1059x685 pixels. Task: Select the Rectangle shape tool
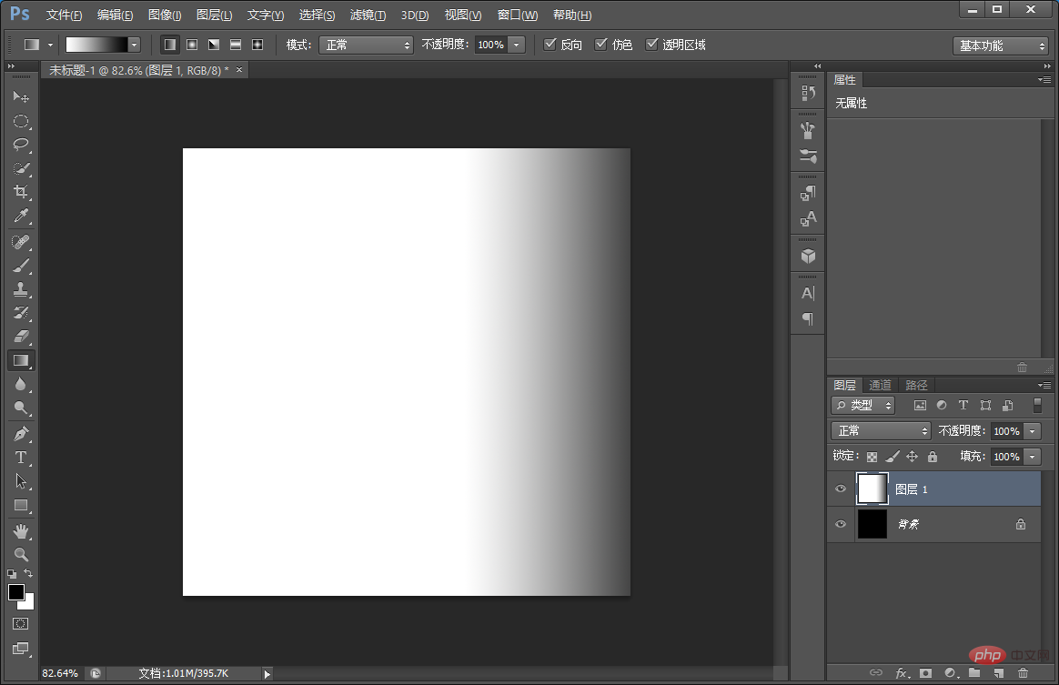(21, 505)
